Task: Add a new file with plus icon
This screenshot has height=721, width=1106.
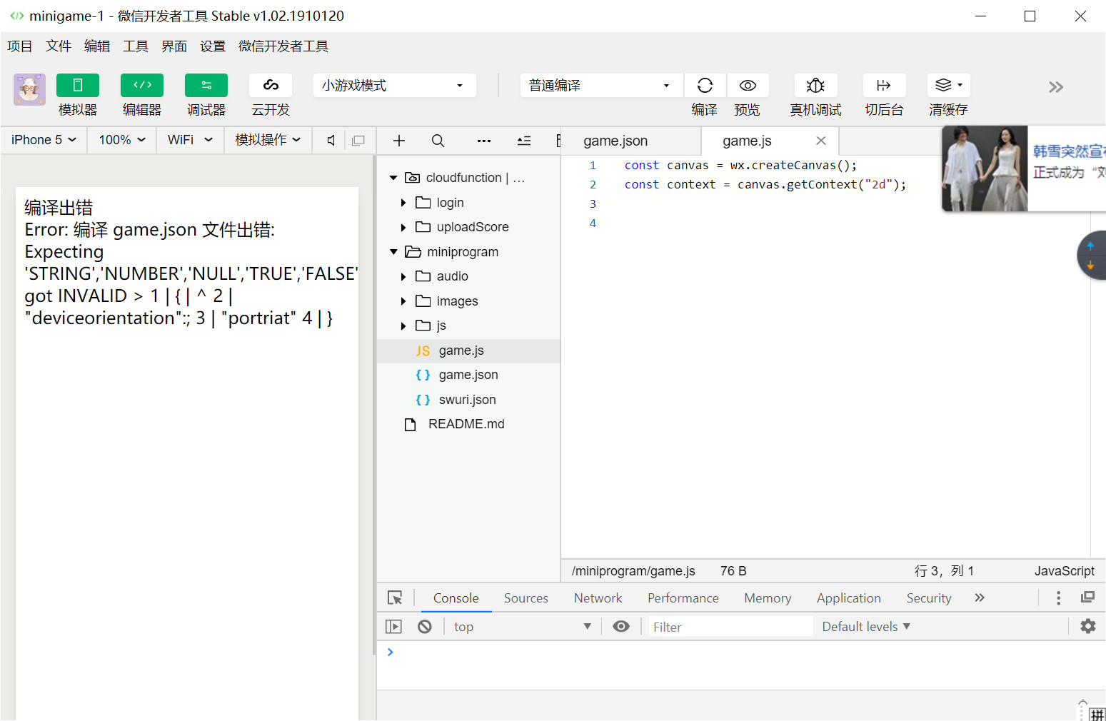Action: (399, 141)
